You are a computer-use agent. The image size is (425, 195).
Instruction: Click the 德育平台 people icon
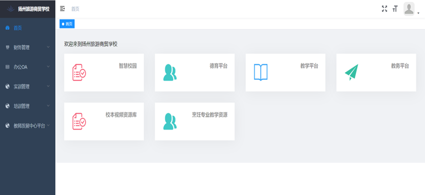tap(170, 72)
